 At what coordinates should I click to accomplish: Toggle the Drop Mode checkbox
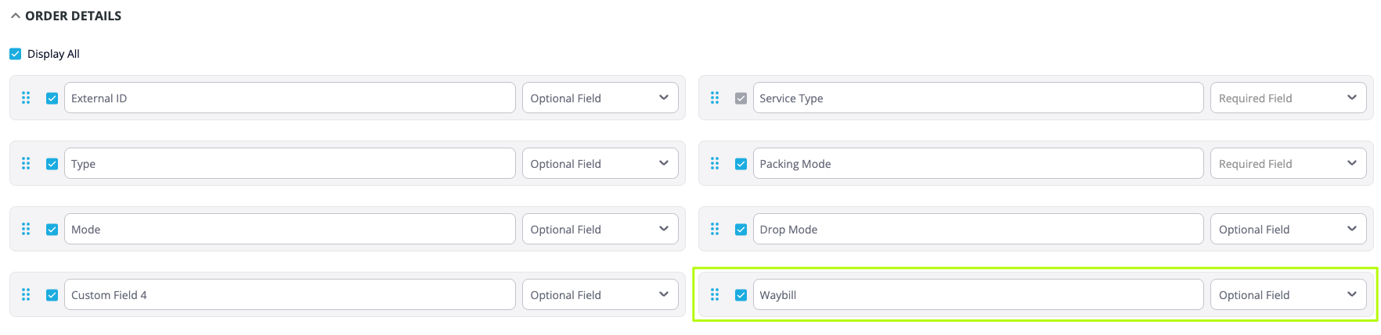741,230
